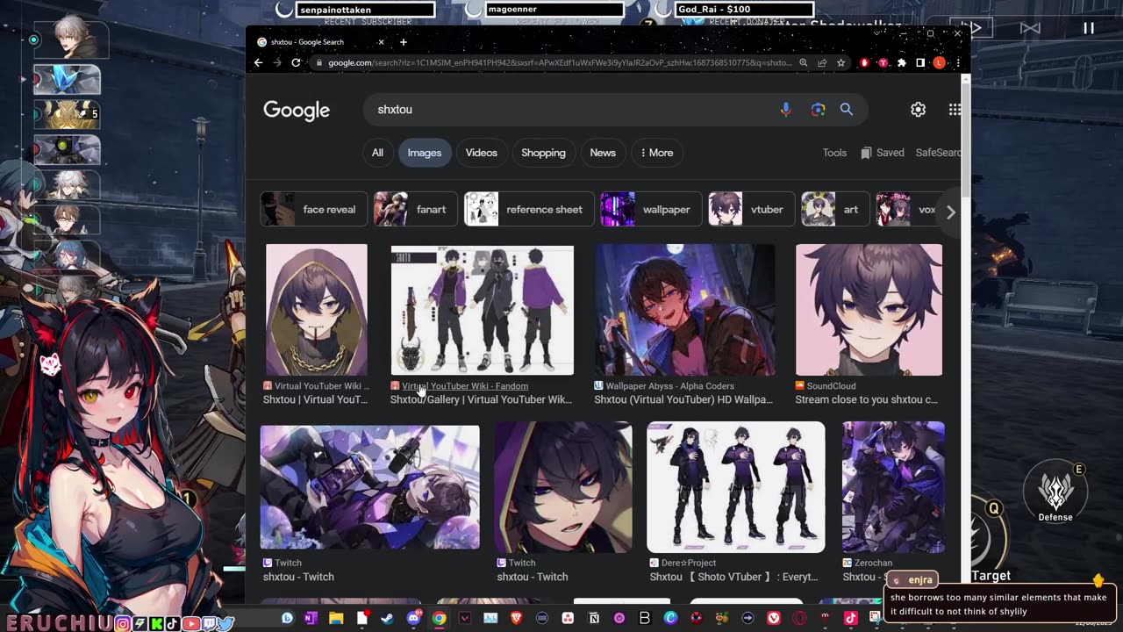
Task: Filter images by fanart chip
Action: [x=415, y=210]
